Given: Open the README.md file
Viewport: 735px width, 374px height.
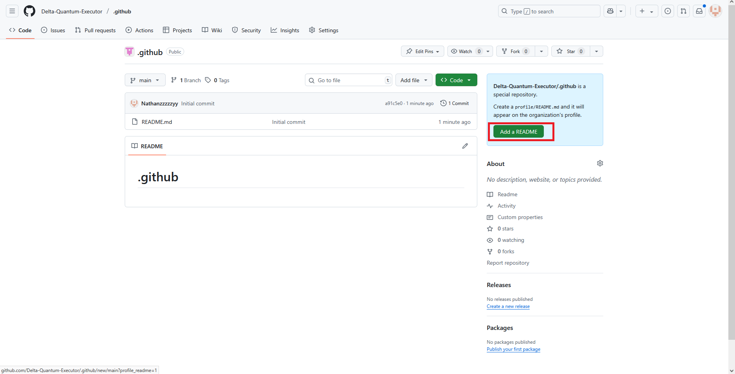Looking at the screenshot, I should [157, 122].
